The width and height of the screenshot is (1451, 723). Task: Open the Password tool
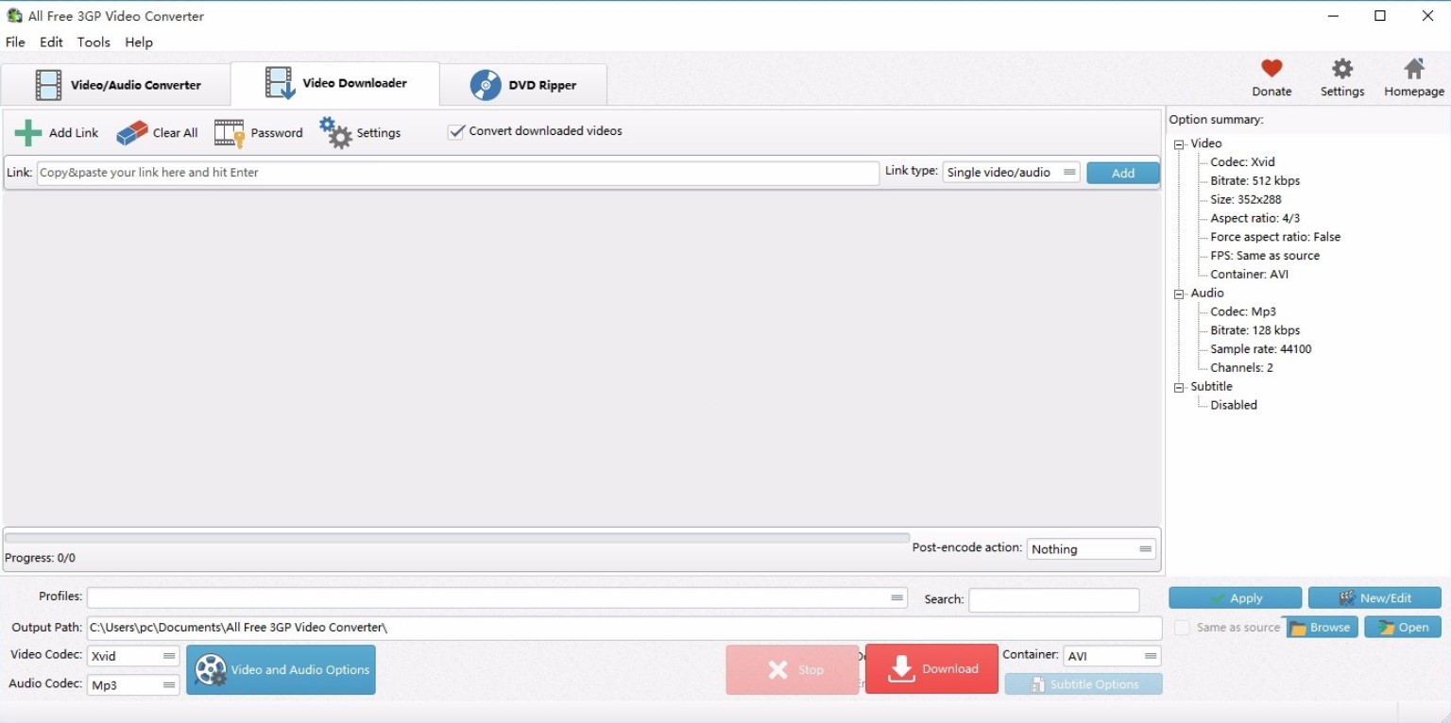coord(228,131)
